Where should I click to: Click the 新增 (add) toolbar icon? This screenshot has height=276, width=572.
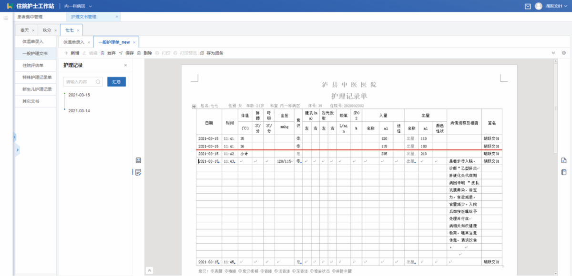pyautogui.click(x=66, y=53)
